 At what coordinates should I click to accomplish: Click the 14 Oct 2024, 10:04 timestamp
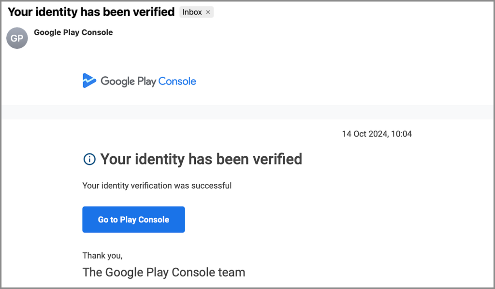[x=377, y=134]
